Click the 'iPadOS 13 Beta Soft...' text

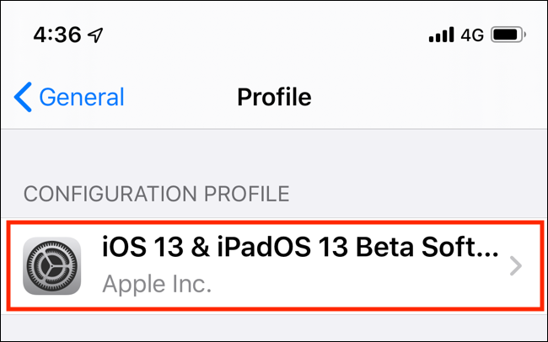click(368, 248)
